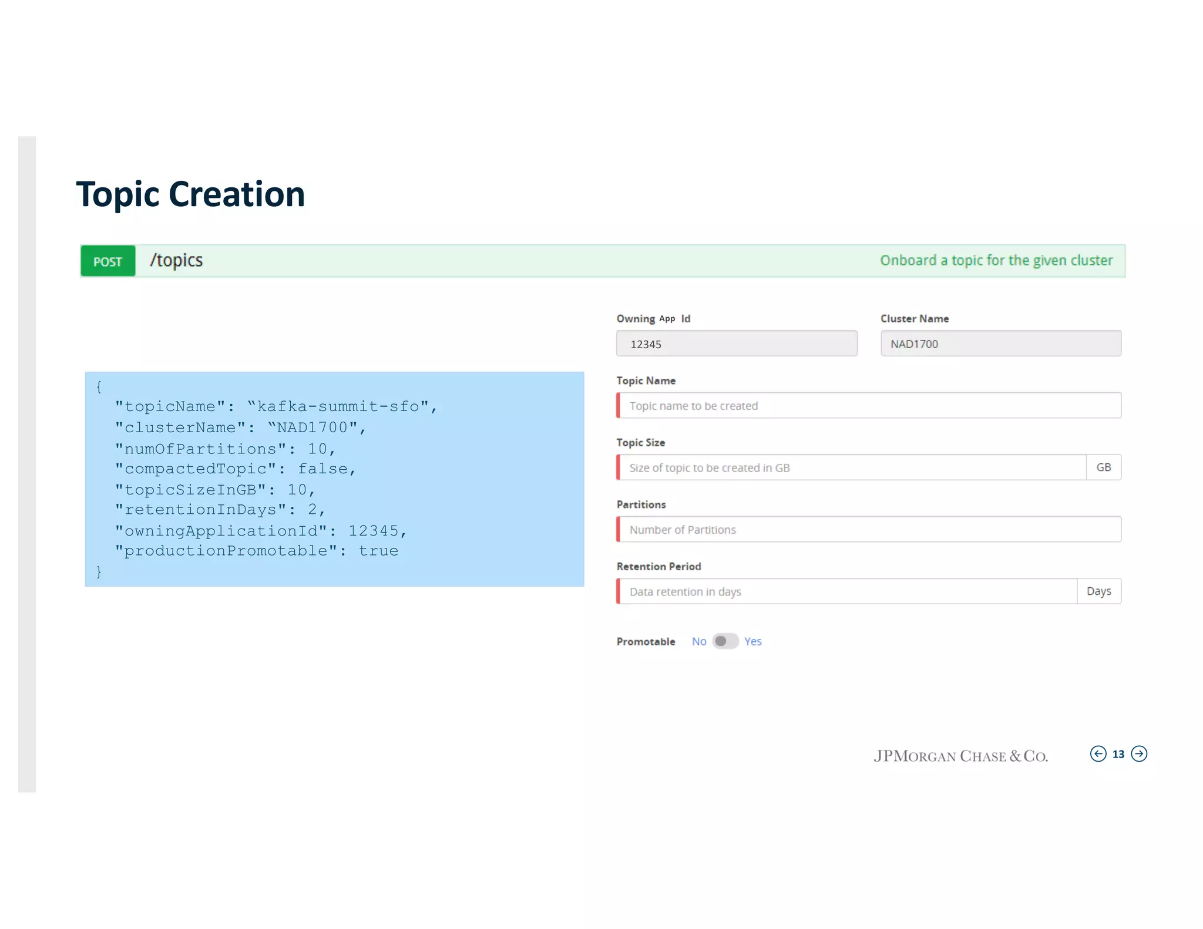Click the "owningApplicationId": 12345 line

pos(261,531)
